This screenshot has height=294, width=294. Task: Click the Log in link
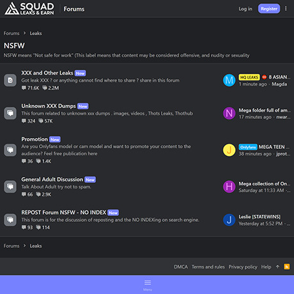click(245, 9)
